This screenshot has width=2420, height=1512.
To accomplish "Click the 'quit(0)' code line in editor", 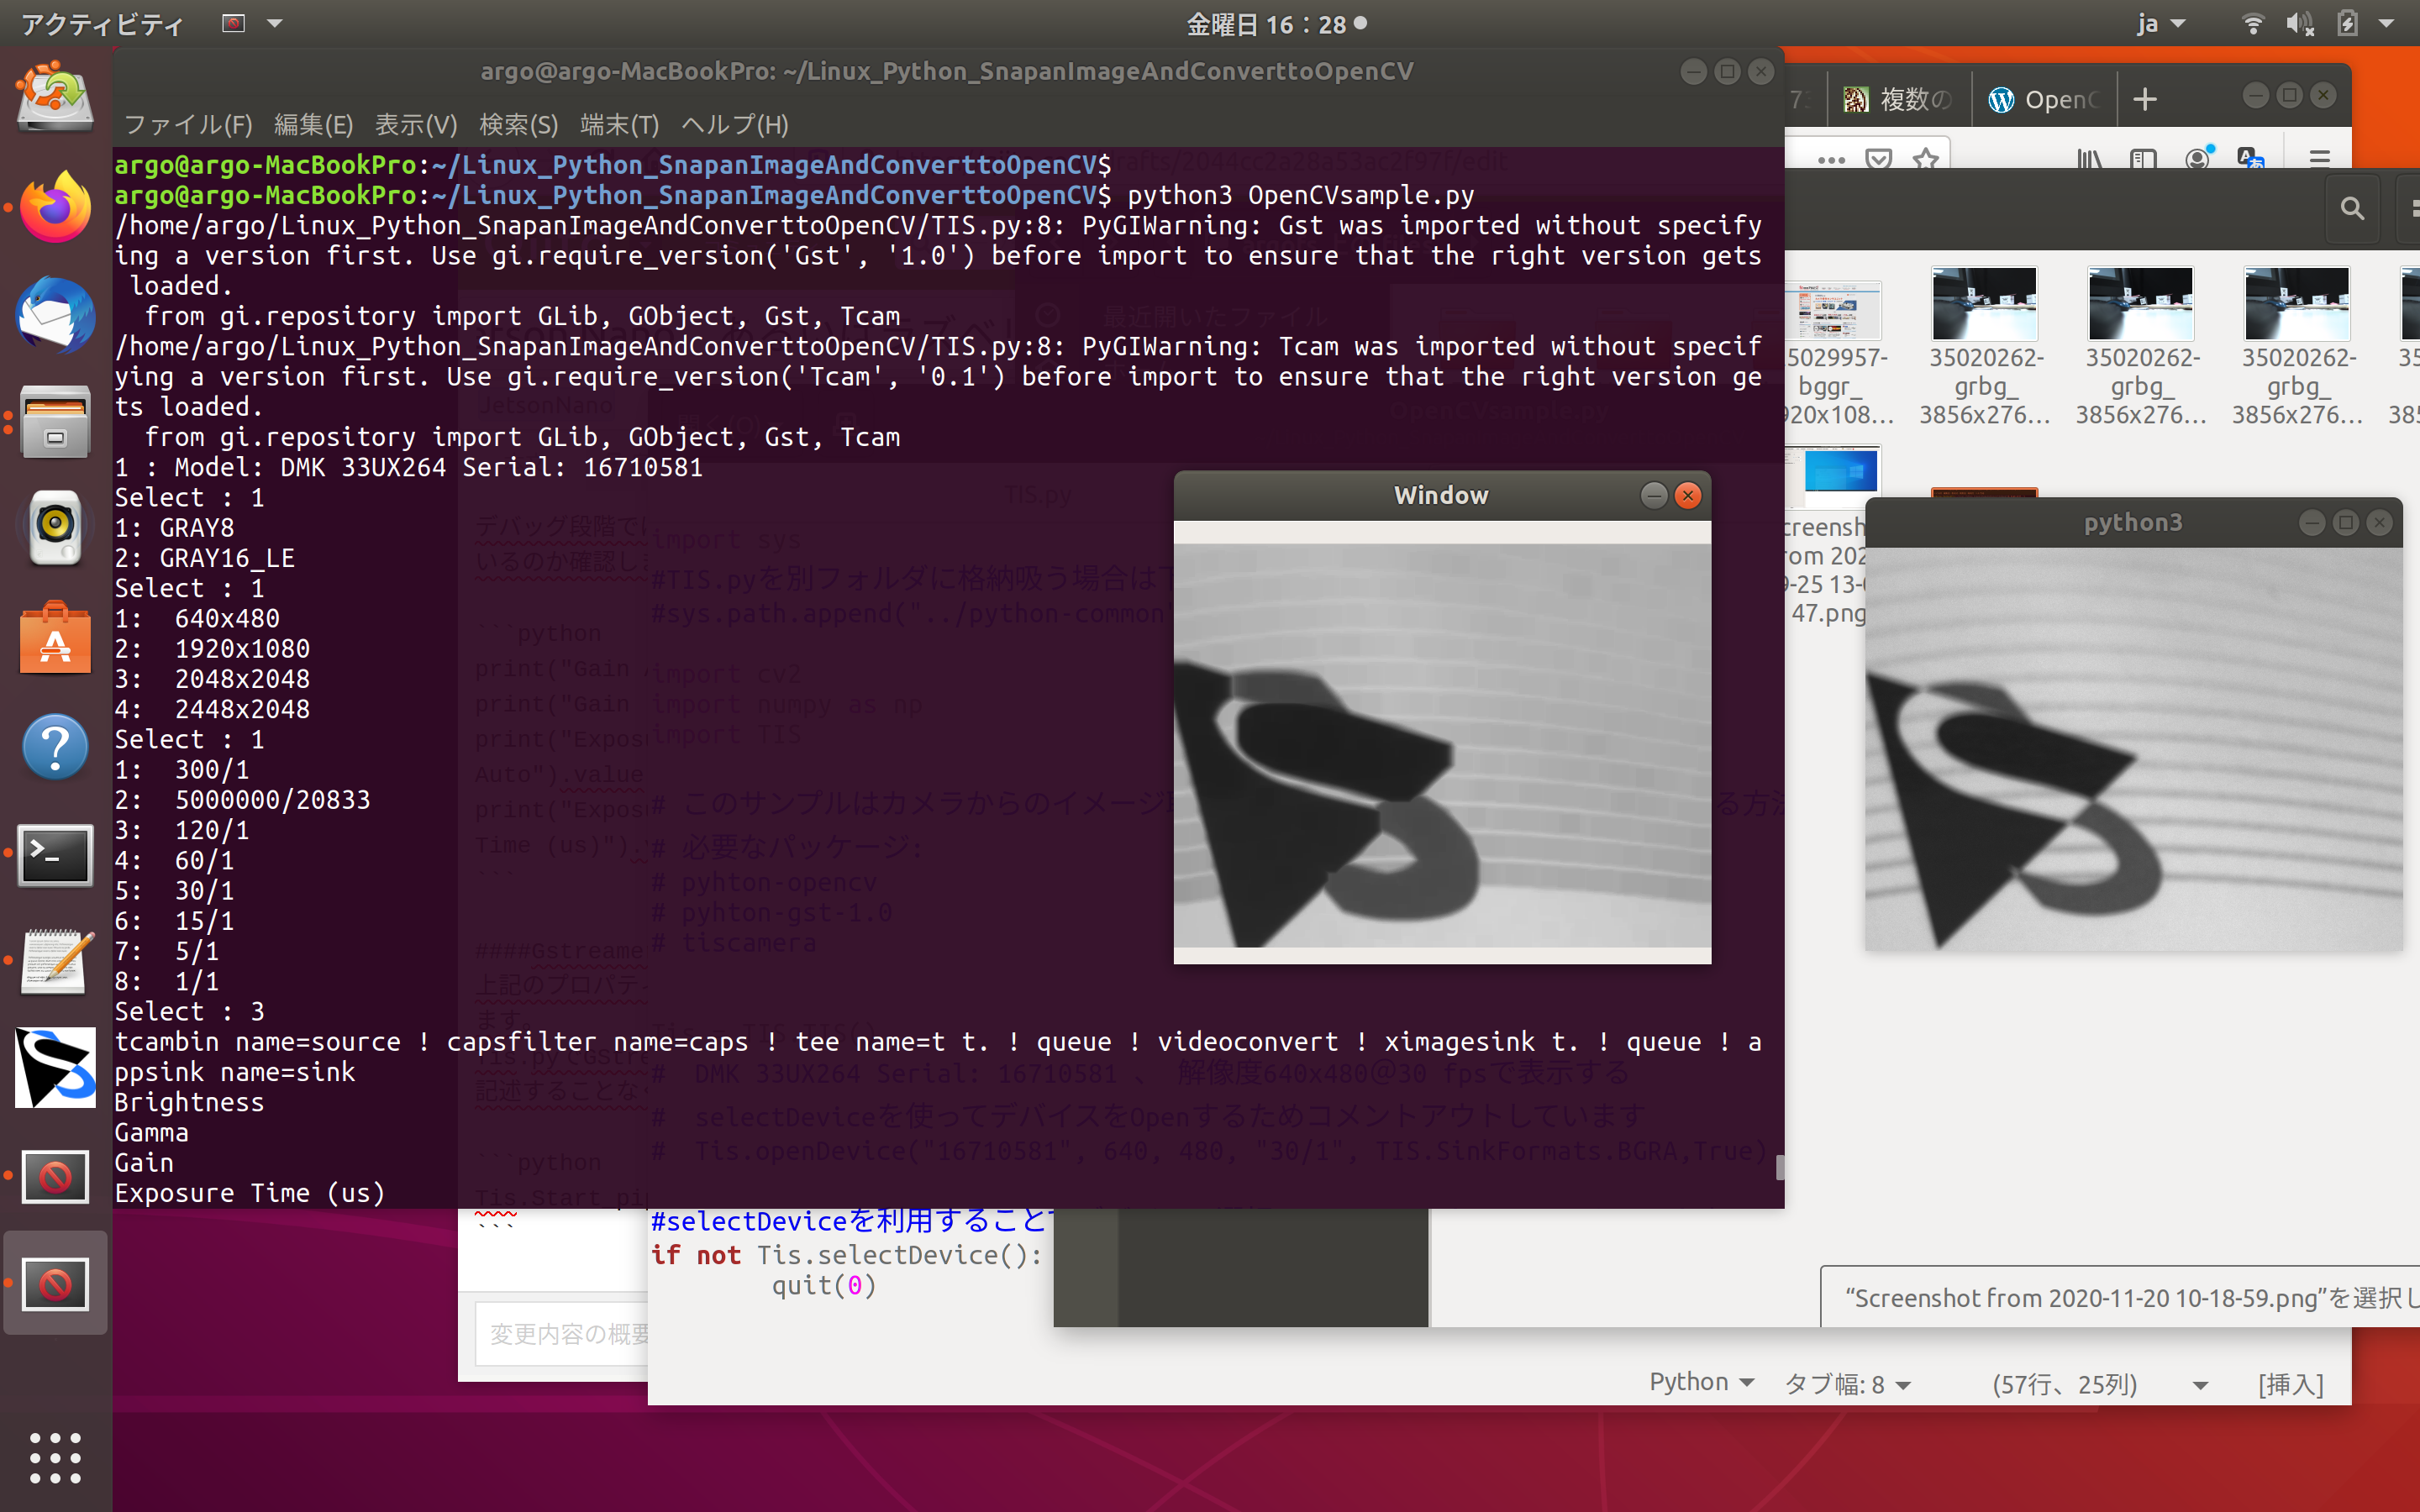I will (824, 1285).
